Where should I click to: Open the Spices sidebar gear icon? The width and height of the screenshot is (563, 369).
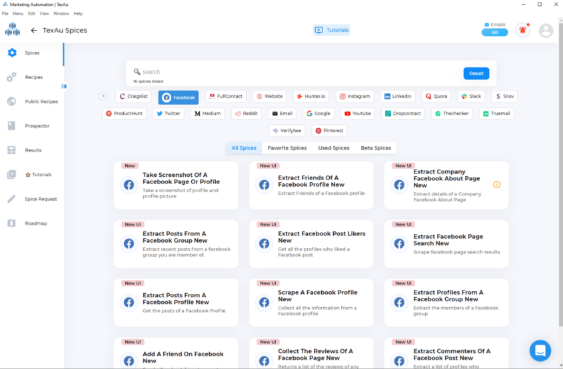tap(12, 53)
